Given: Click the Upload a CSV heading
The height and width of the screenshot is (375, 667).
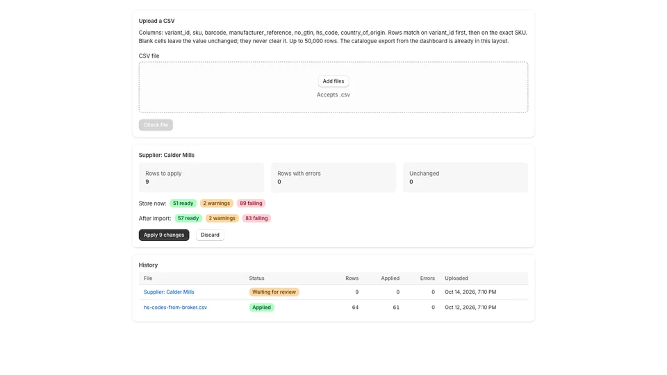Looking at the screenshot, I should coord(156,21).
